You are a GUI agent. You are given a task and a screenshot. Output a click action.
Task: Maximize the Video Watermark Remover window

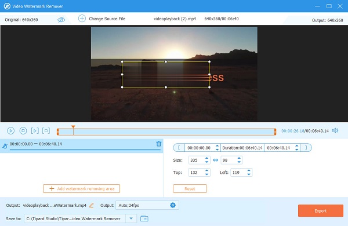tap(329, 6)
